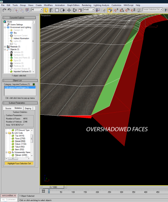168x202 pixels.
Task: Toggle the Keyboard Shortcut Override button
Action: (x=110, y=10)
